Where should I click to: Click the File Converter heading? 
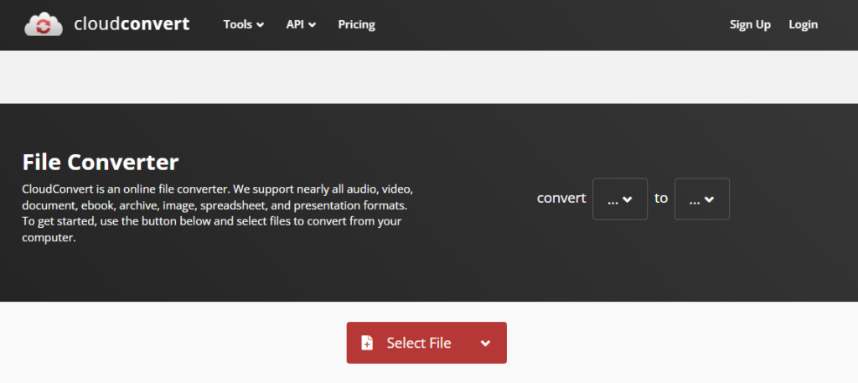point(101,161)
